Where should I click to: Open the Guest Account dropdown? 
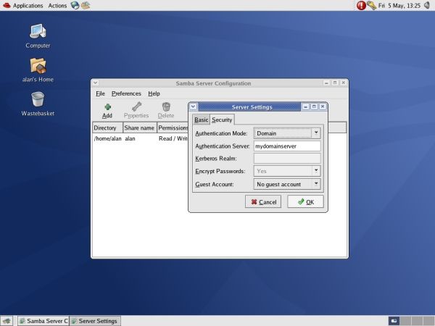click(287, 184)
